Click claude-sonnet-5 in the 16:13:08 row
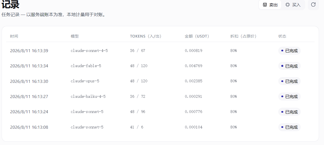 87,127
